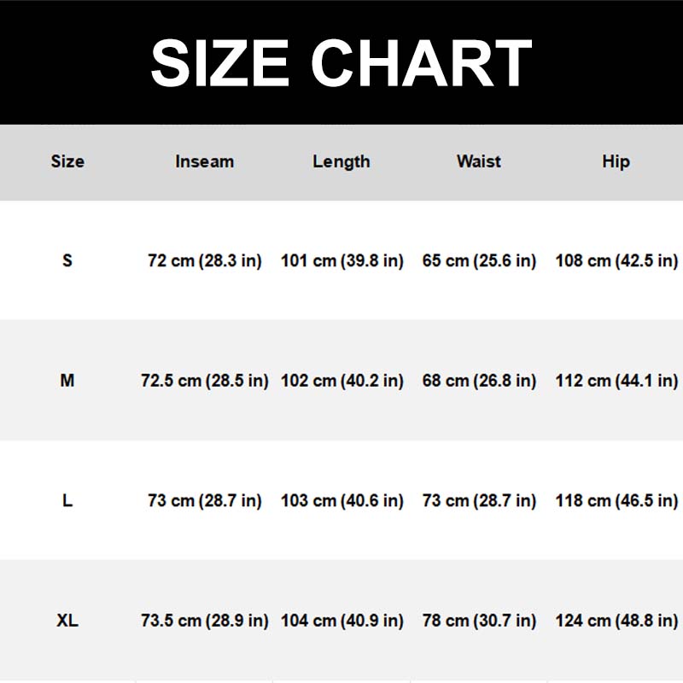This screenshot has height=683, width=683.
Task: Click the 72.5 cm (28.5 in) inseam cell
Action: coord(205,381)
